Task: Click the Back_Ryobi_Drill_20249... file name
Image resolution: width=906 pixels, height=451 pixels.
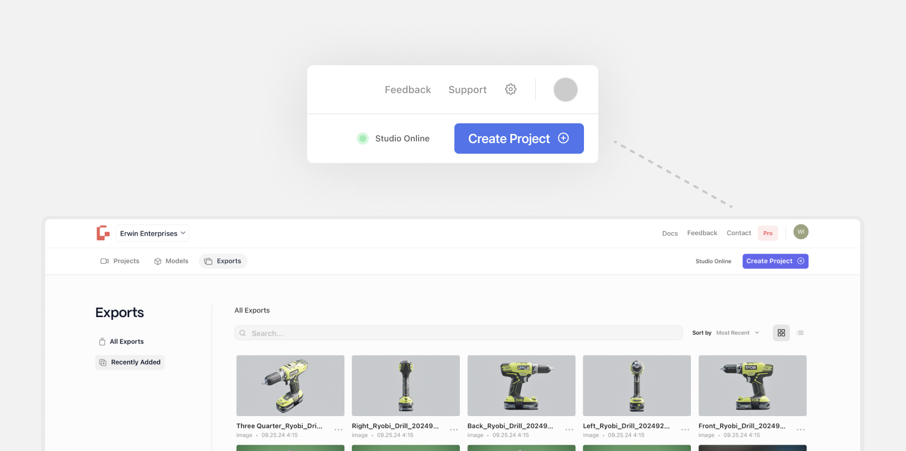Action: click(x=510, y=426)
